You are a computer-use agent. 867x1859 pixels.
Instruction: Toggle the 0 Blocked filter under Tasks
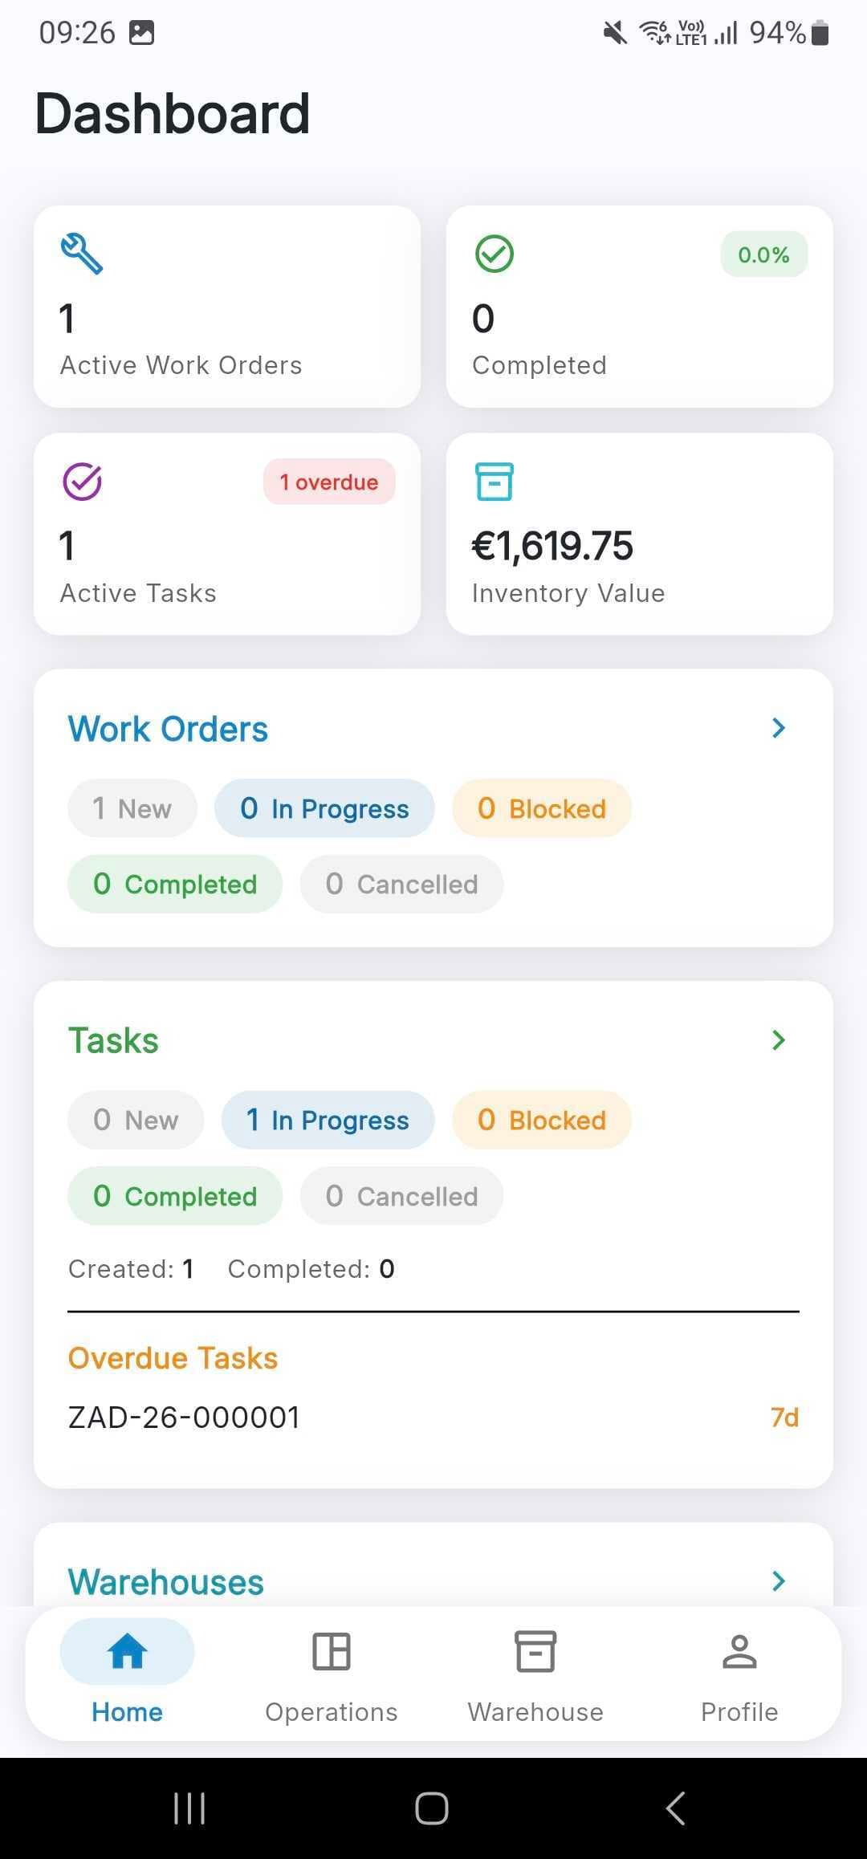pyautogui.click(x=541, y=1120)
